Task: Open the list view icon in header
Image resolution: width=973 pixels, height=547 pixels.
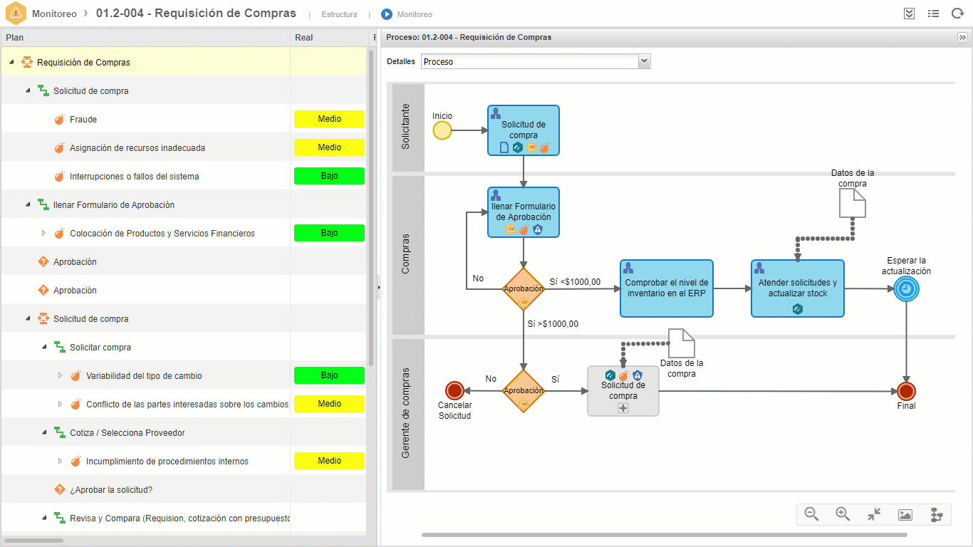Action: 933,14
